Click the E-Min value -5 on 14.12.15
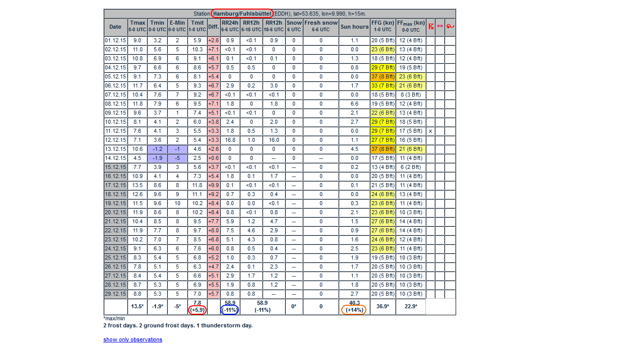 (x=177, y=158)
